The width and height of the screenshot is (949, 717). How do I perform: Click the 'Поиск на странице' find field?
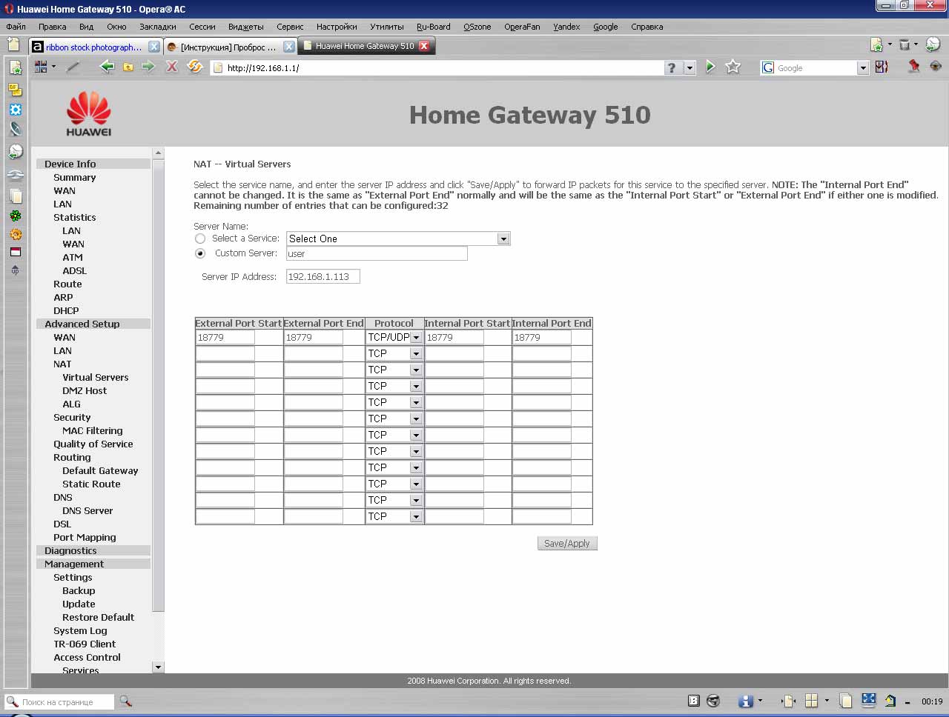pyautogui.click(x=60, y=701)
